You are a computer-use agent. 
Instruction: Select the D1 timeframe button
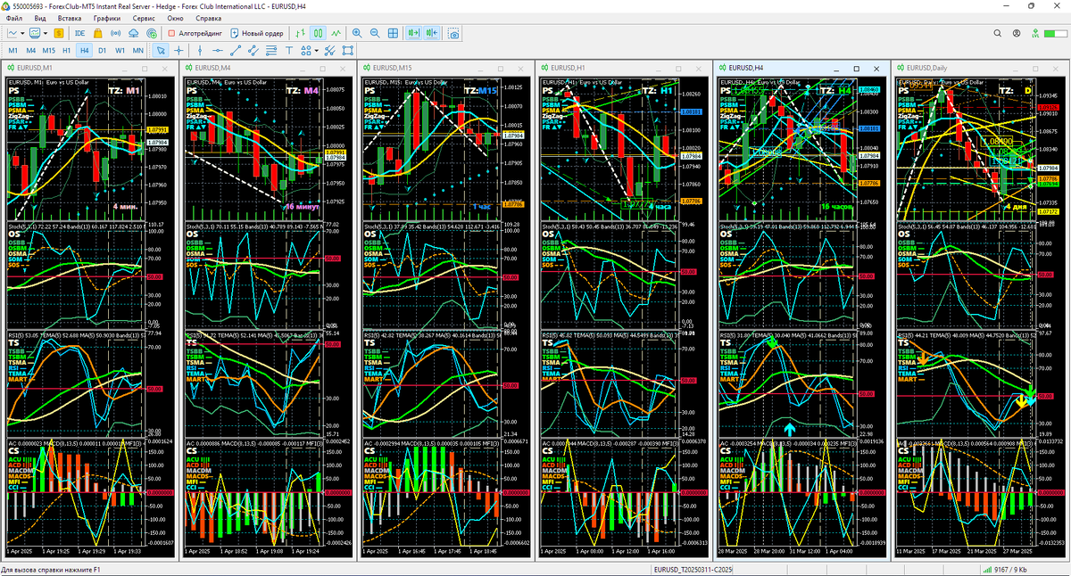tap(102, 51)
